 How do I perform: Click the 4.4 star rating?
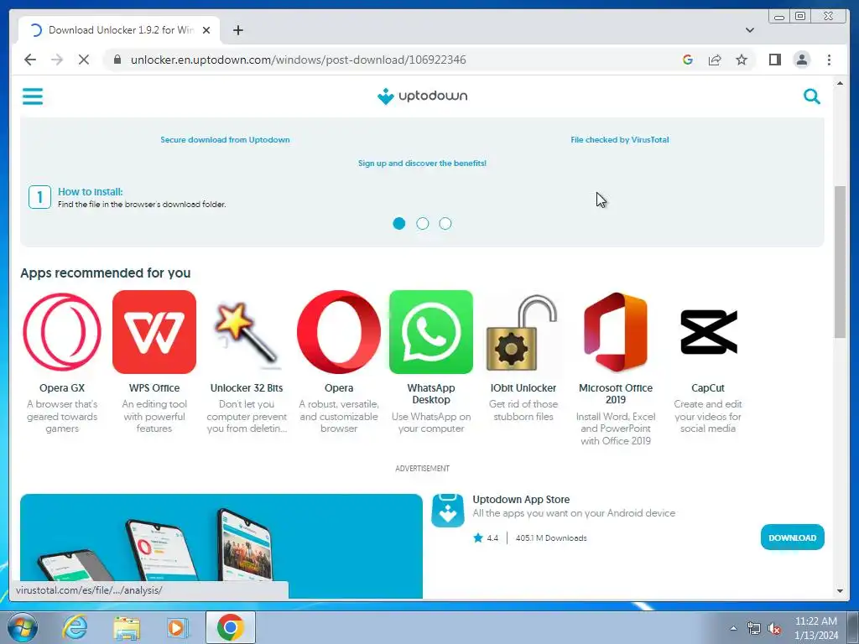click(486, 538)
